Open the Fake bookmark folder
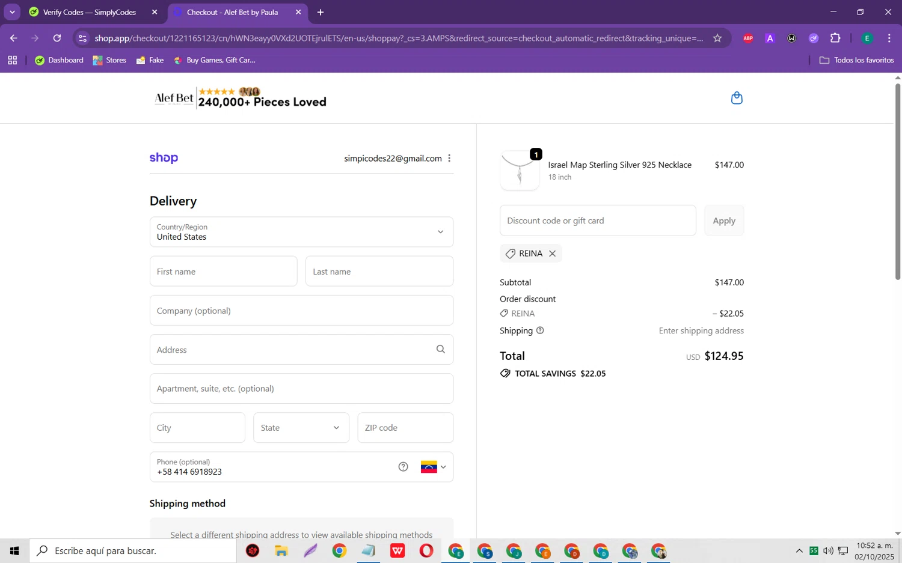The image size is (902, 563). coord(150,60)
